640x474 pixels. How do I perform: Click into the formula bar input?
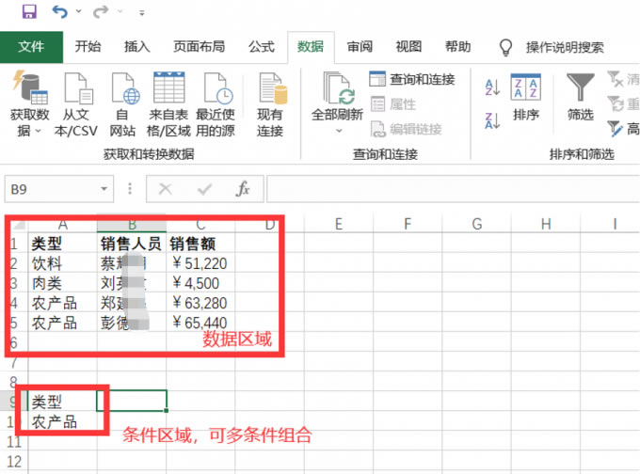tap(453, 189)
